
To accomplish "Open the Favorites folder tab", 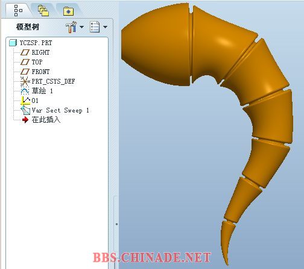I will (68, 11).
